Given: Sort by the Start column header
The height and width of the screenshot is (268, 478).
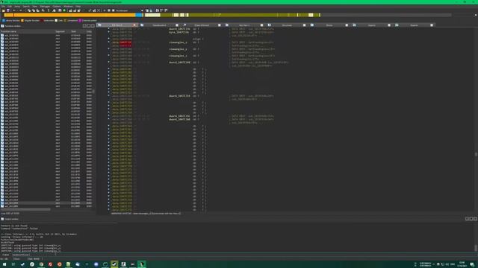Looking at the screenshot, I should [x=78, y=31].
